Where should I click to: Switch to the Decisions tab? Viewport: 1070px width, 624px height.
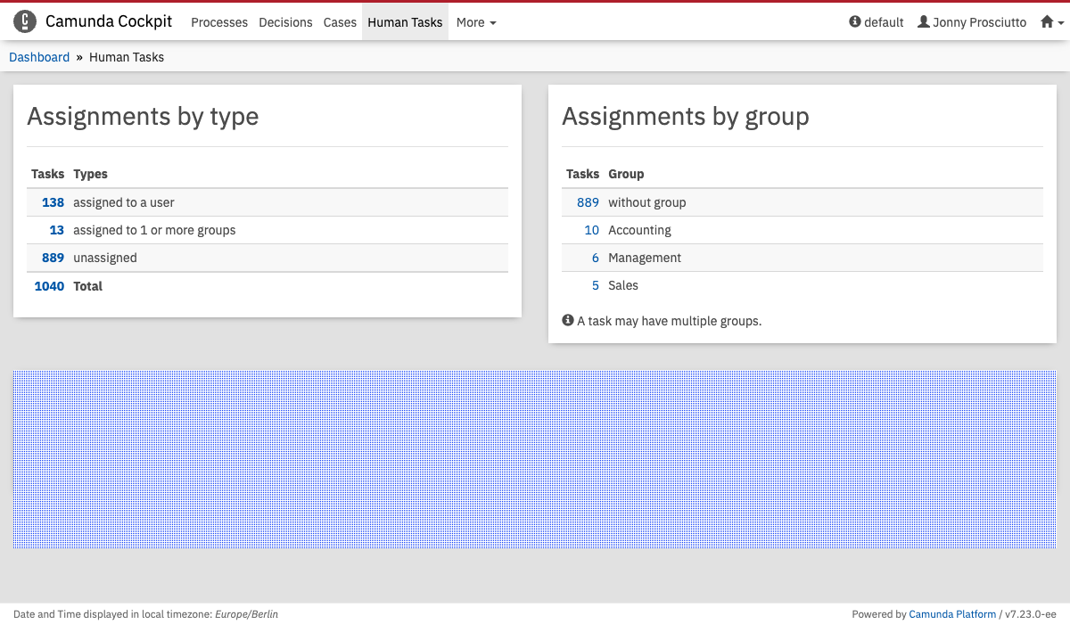click(285, 22)
